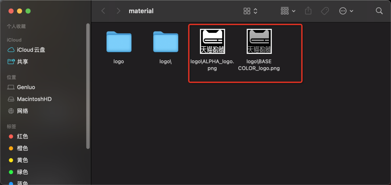Switch to icon grid view
Viewport: 391px width, 185px height.
pos(247,11)
